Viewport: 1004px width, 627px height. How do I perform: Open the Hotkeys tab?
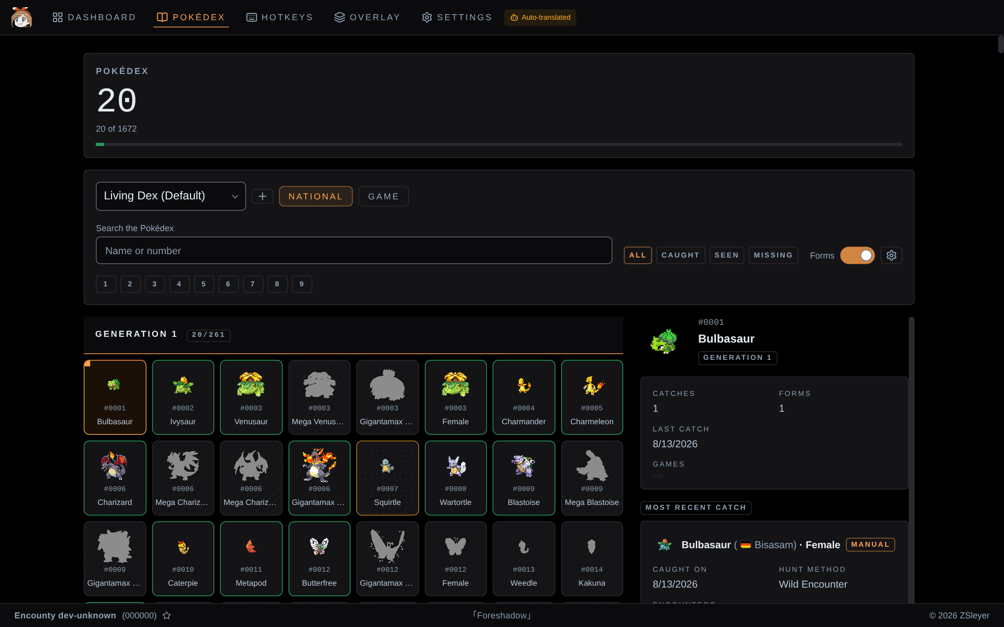coord(279,17)
